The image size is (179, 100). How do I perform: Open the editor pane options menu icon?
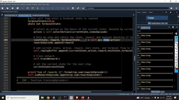(x=134, y=15)
